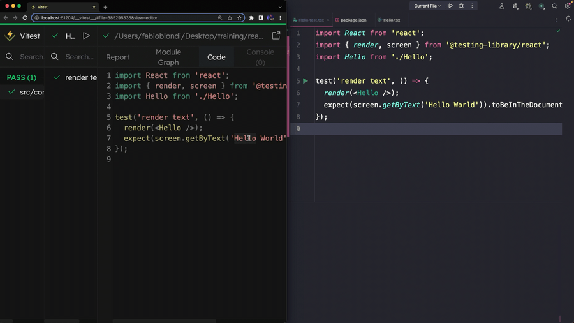This screenshot has height=323, width=574.
Task: Open Chrome three-dot menu
Action: pos(280,18)
